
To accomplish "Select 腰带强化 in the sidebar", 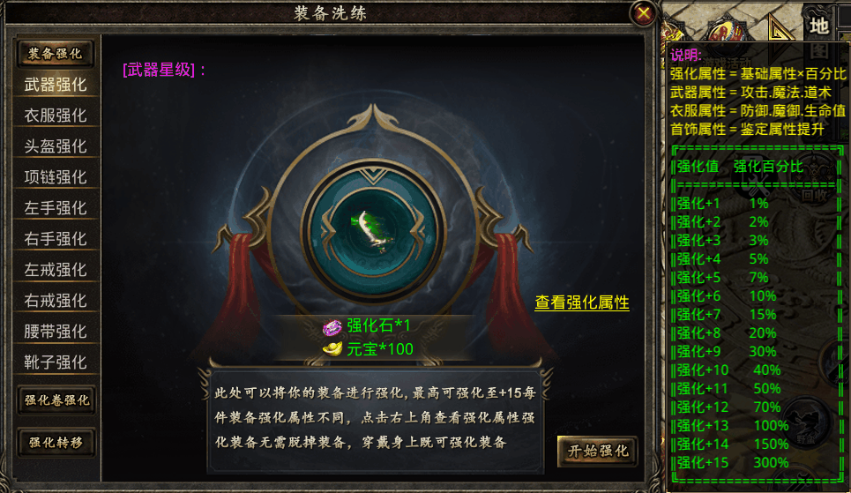I will [56, 332].
